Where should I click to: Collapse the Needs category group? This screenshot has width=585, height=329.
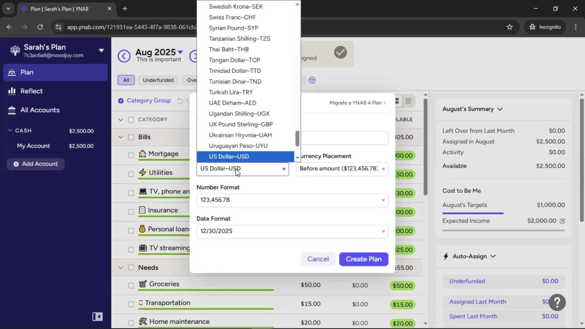(121, 268)
